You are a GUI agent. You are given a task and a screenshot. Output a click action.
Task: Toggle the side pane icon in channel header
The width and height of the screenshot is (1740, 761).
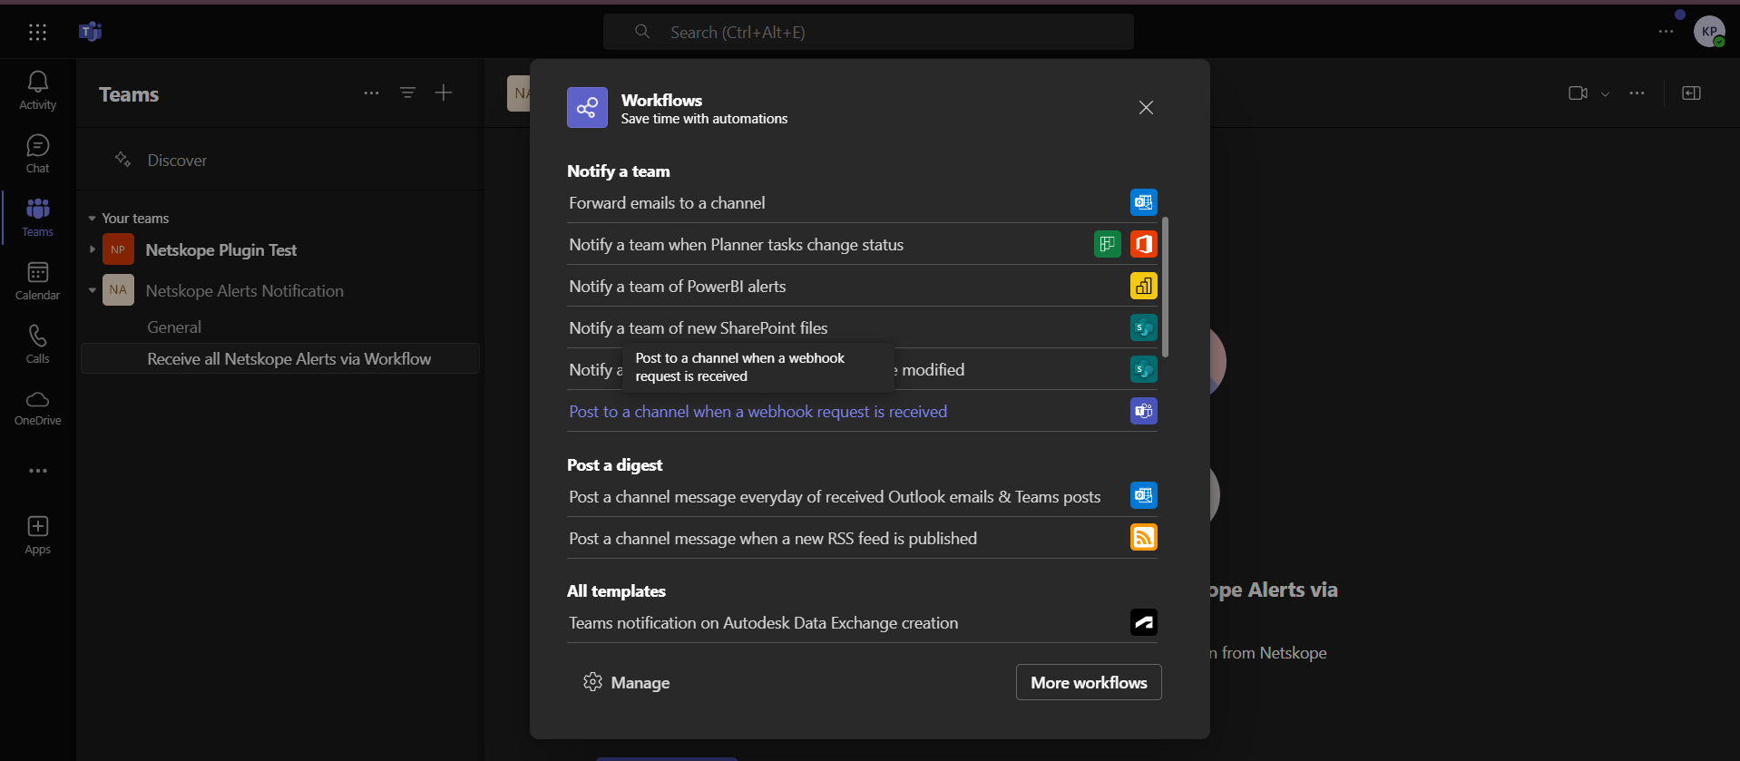pyautogui.click(x=1691, y=93)
